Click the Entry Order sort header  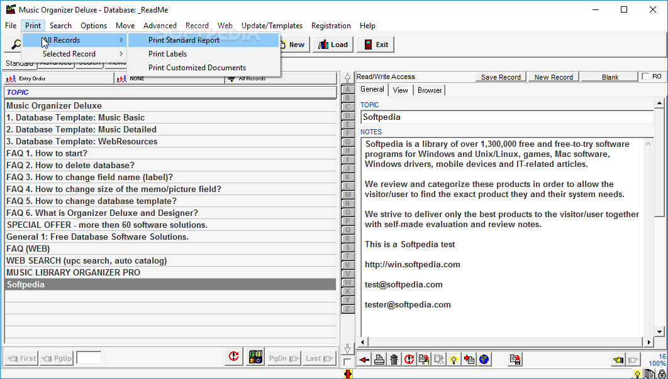(58, 78)
